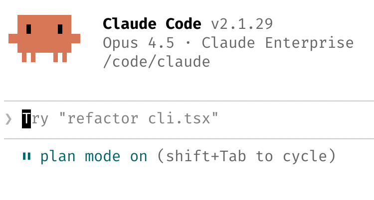374x200 pixels.
Task: Click the "Claude Enterprise" plan label
Action: coord(278,43)
